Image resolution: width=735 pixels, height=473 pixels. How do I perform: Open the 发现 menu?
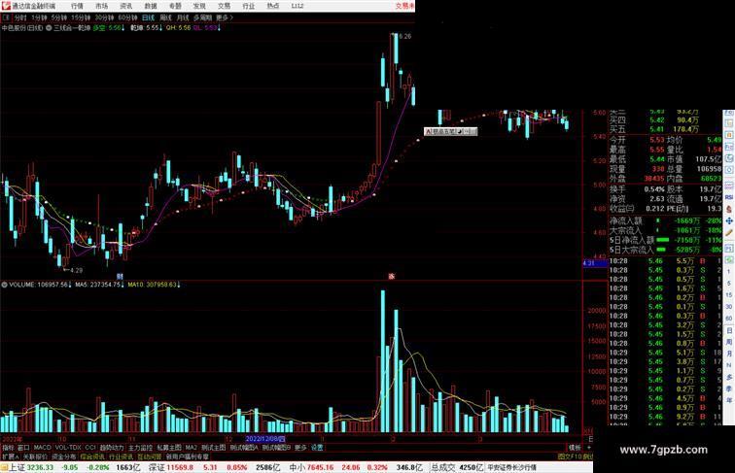199,6
